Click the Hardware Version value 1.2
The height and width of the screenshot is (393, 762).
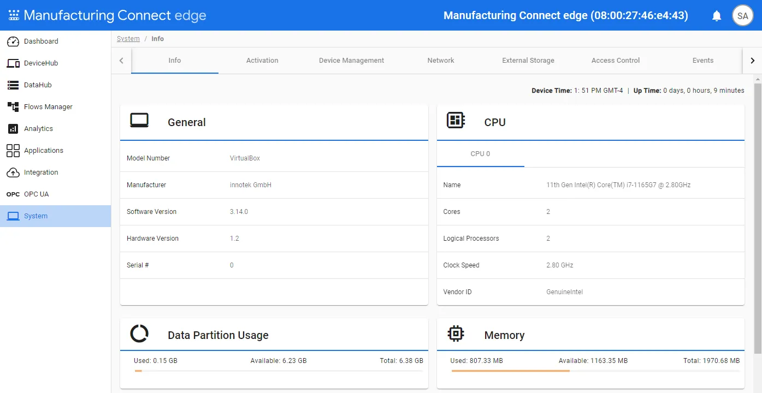pyautogui.click(x=234, y=239)
